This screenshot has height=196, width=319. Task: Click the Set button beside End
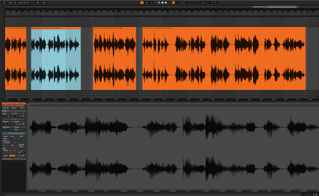point(23,113)
